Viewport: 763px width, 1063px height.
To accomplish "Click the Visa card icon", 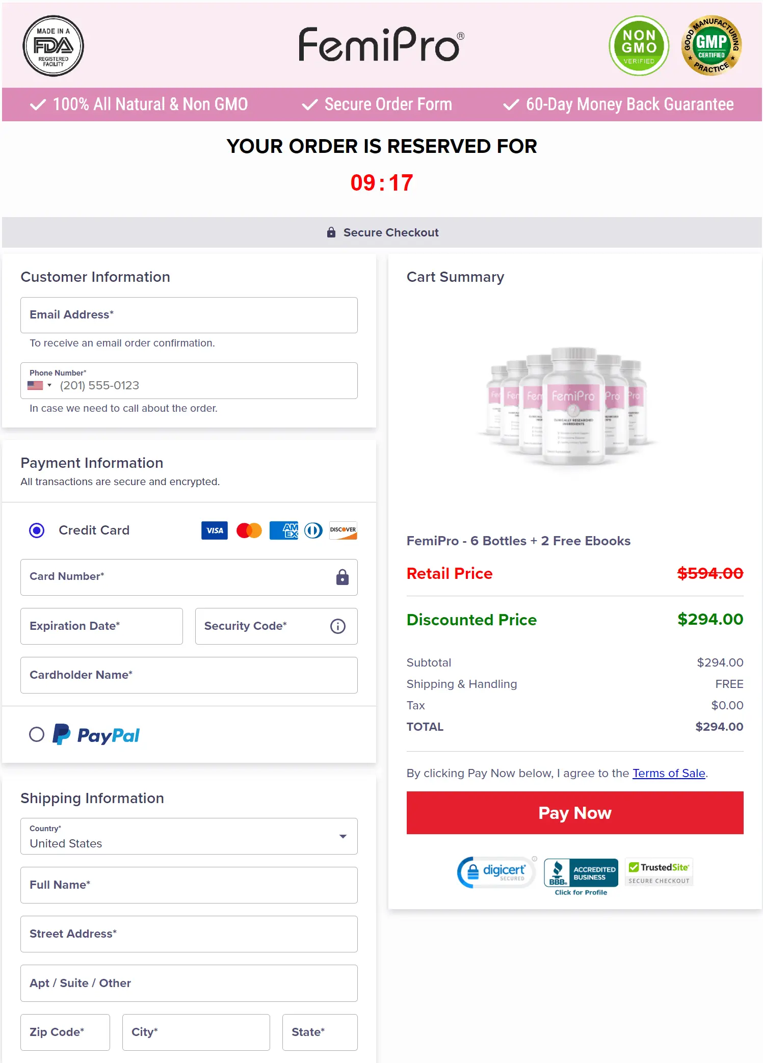I will click(x=214, y=530).
